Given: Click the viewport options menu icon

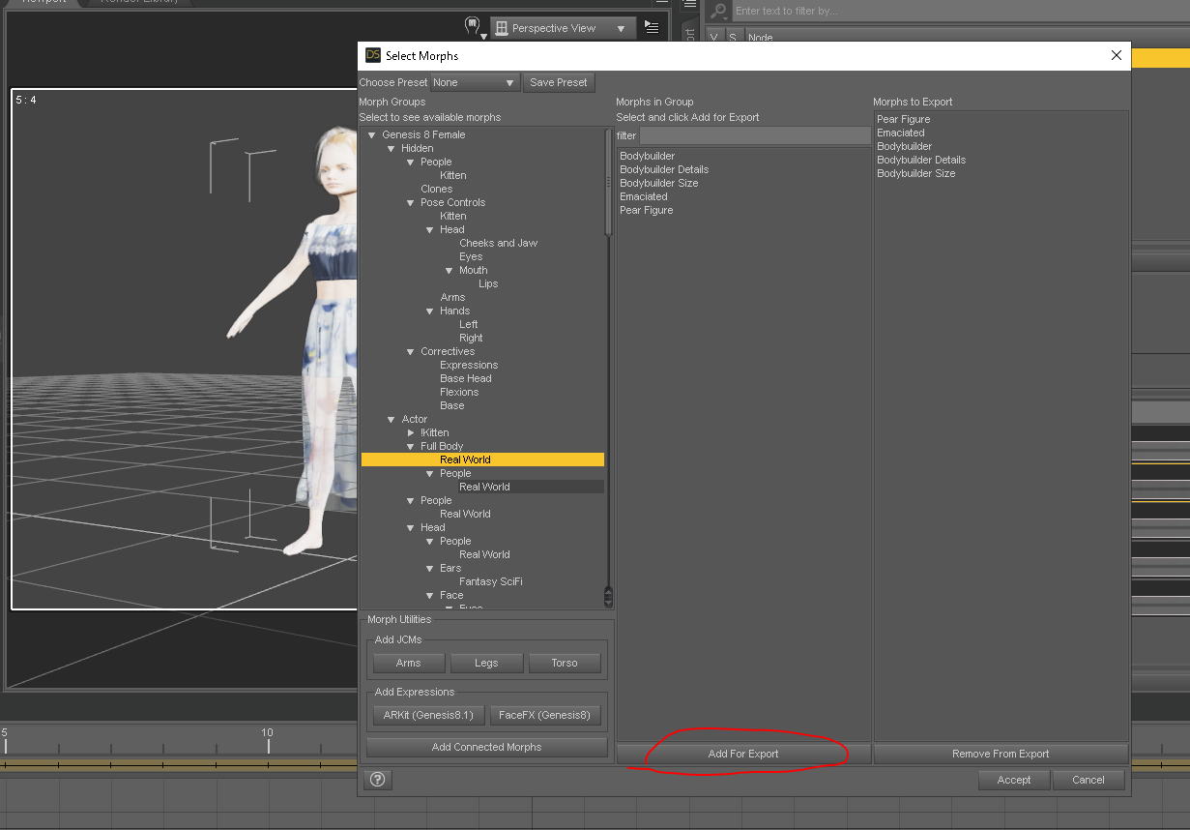Looking at the screenshot, I should point(652,28).
